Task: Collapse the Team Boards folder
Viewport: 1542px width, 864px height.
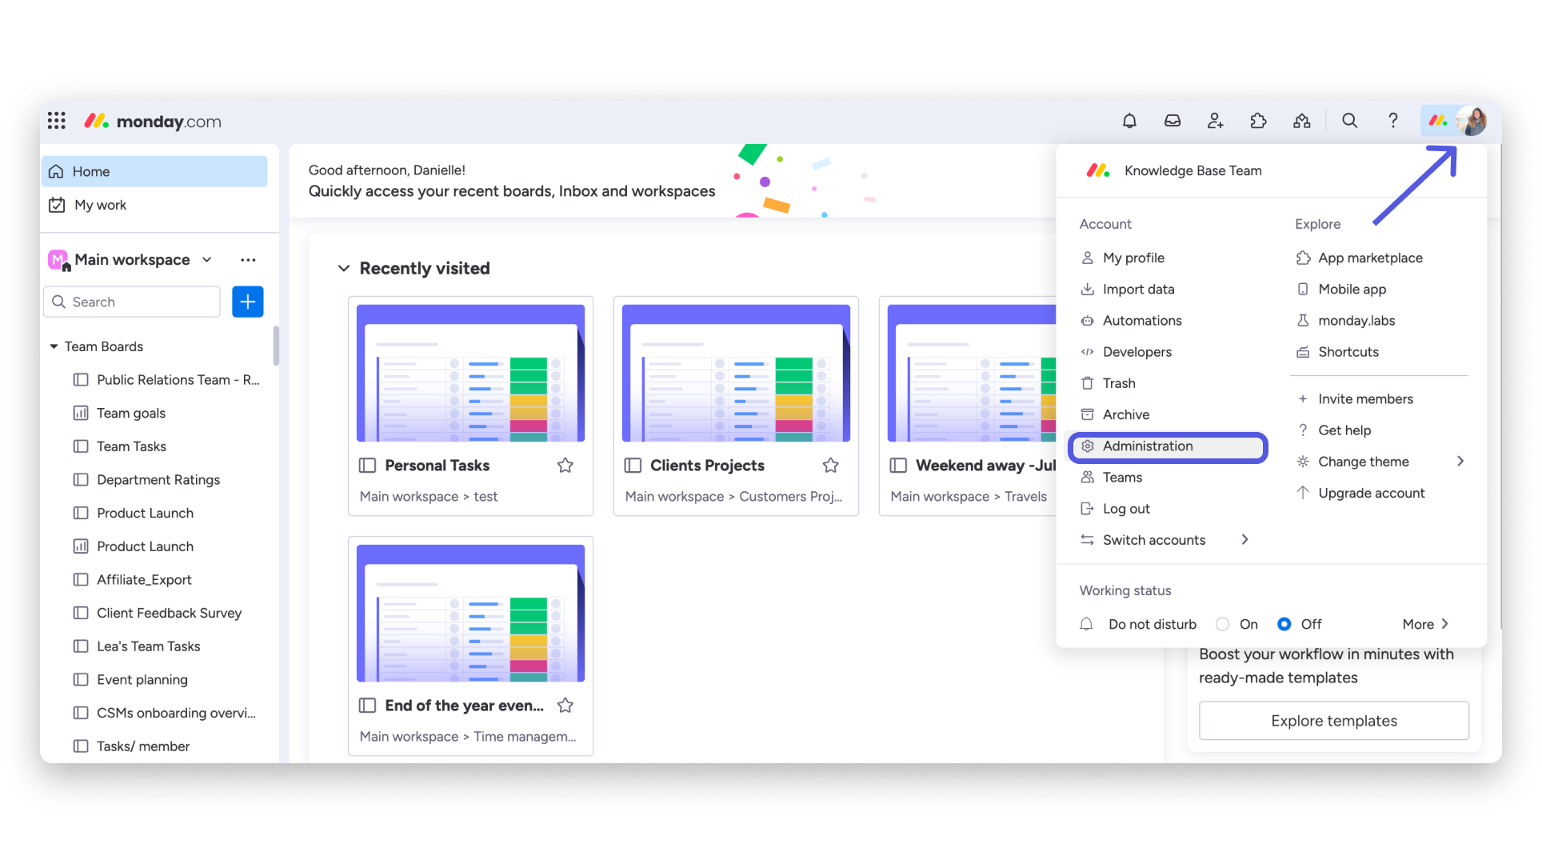Action: 54,346
